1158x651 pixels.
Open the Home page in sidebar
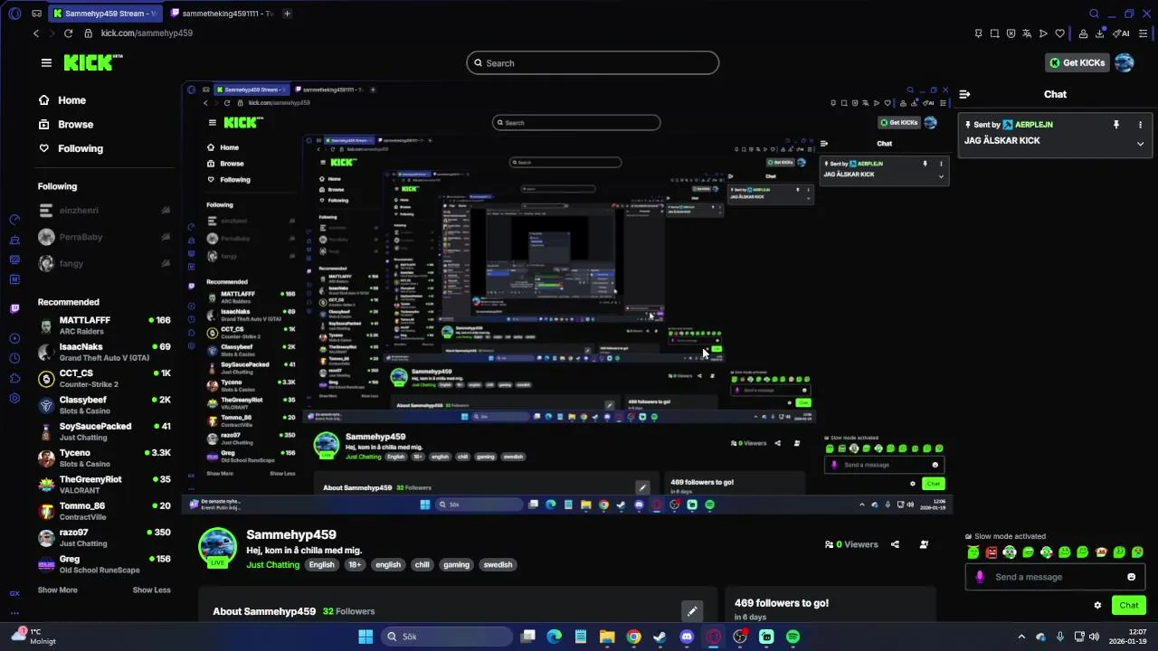[x=62, y=100]
